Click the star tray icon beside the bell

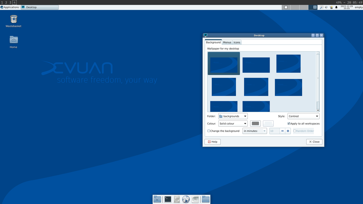tap(331, 7)
